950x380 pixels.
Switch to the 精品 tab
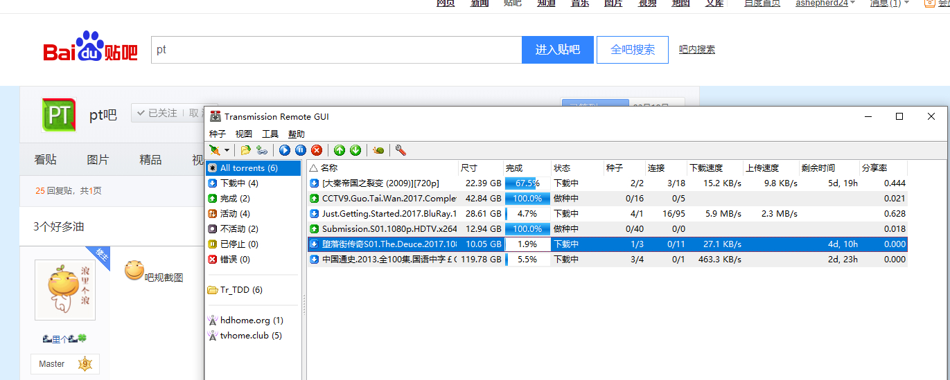pos(150,160)
